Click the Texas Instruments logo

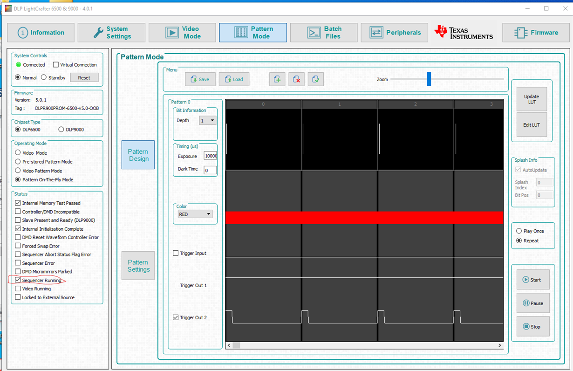[x=464, y=32]
